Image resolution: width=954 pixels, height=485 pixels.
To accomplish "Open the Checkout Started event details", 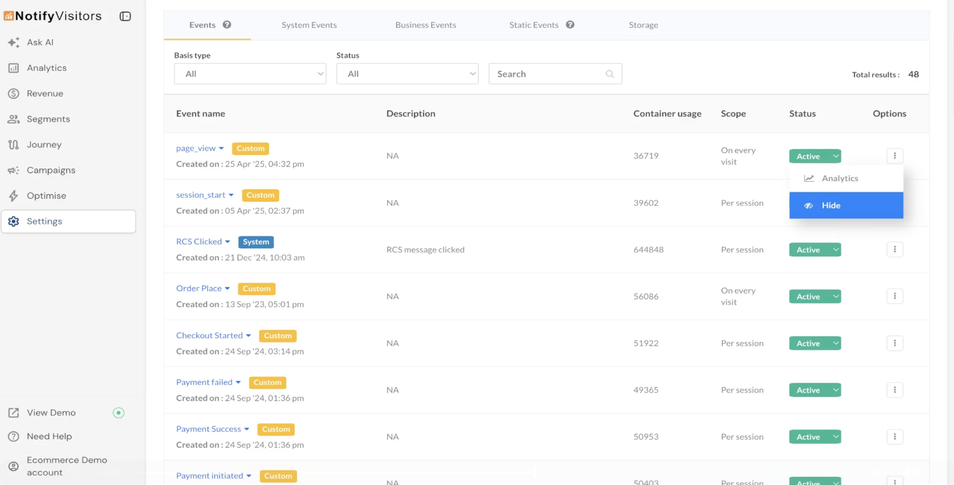I will click(x=210, y=335).
